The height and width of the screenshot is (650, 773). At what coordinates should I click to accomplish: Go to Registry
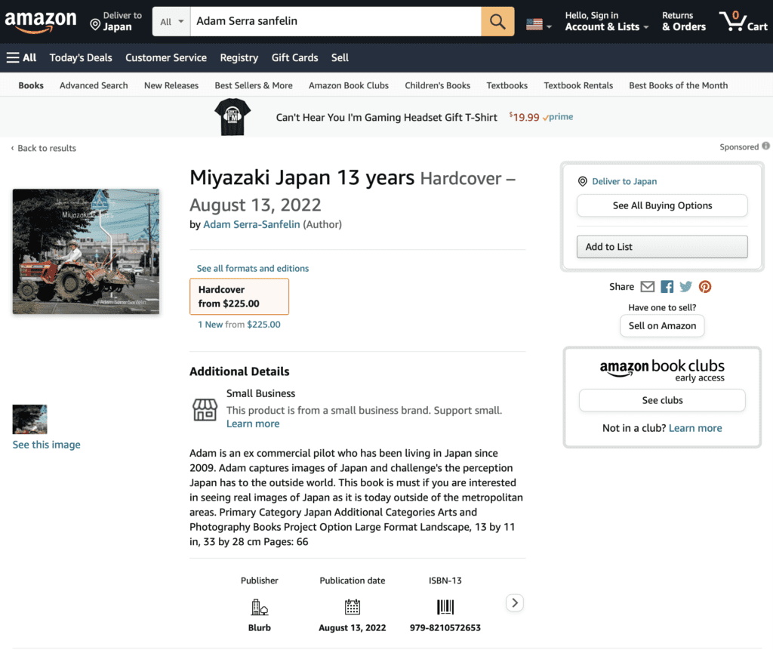(x=239, y=57)
